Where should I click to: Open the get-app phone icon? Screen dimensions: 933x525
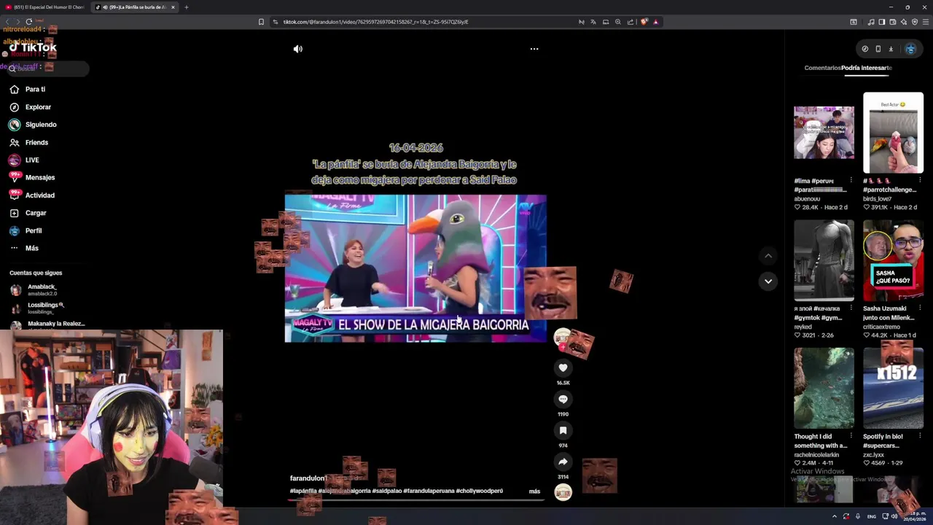[878, 49]
